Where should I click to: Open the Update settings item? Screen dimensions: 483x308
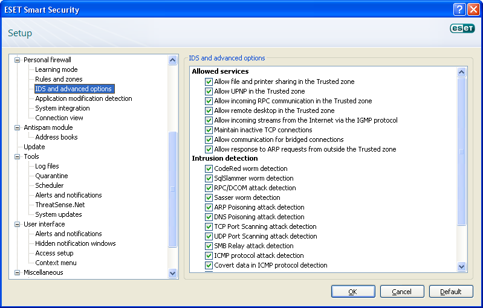point(34,147)
